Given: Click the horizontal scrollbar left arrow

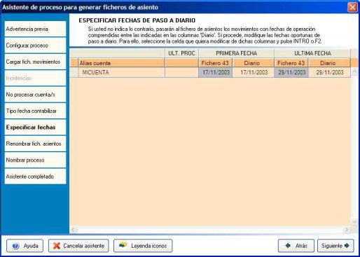Looking at the screenshot, I should coord(74,230).
